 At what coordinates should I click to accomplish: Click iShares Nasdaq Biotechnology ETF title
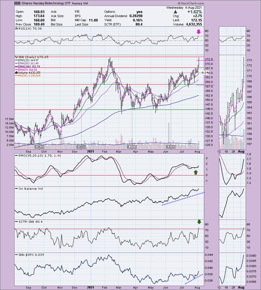46,3
